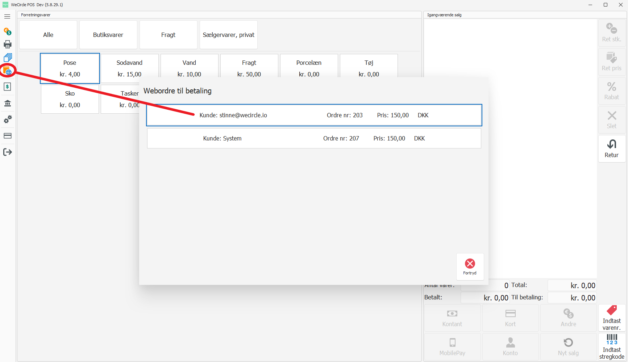Cancel the web order dialog with Fortryd
Screen dimensions: 628x362
pyautogui.click(x=470, y=267)
